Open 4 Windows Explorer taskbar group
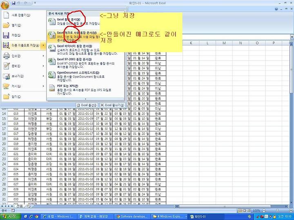The height and width of the screenshot is (220, 294). point(169,217)
